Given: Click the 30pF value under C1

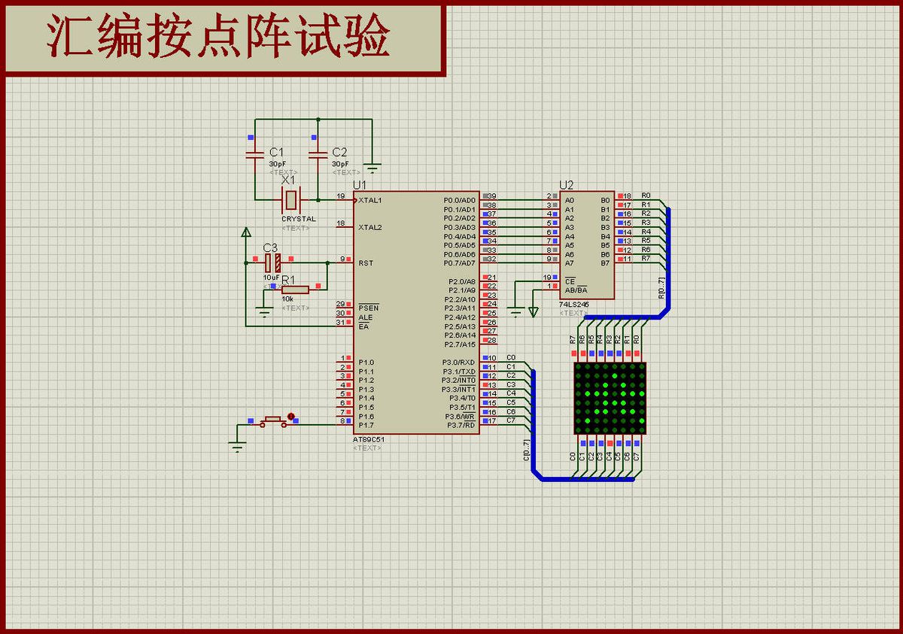Looking at the screenshot, I should point(278,164).
